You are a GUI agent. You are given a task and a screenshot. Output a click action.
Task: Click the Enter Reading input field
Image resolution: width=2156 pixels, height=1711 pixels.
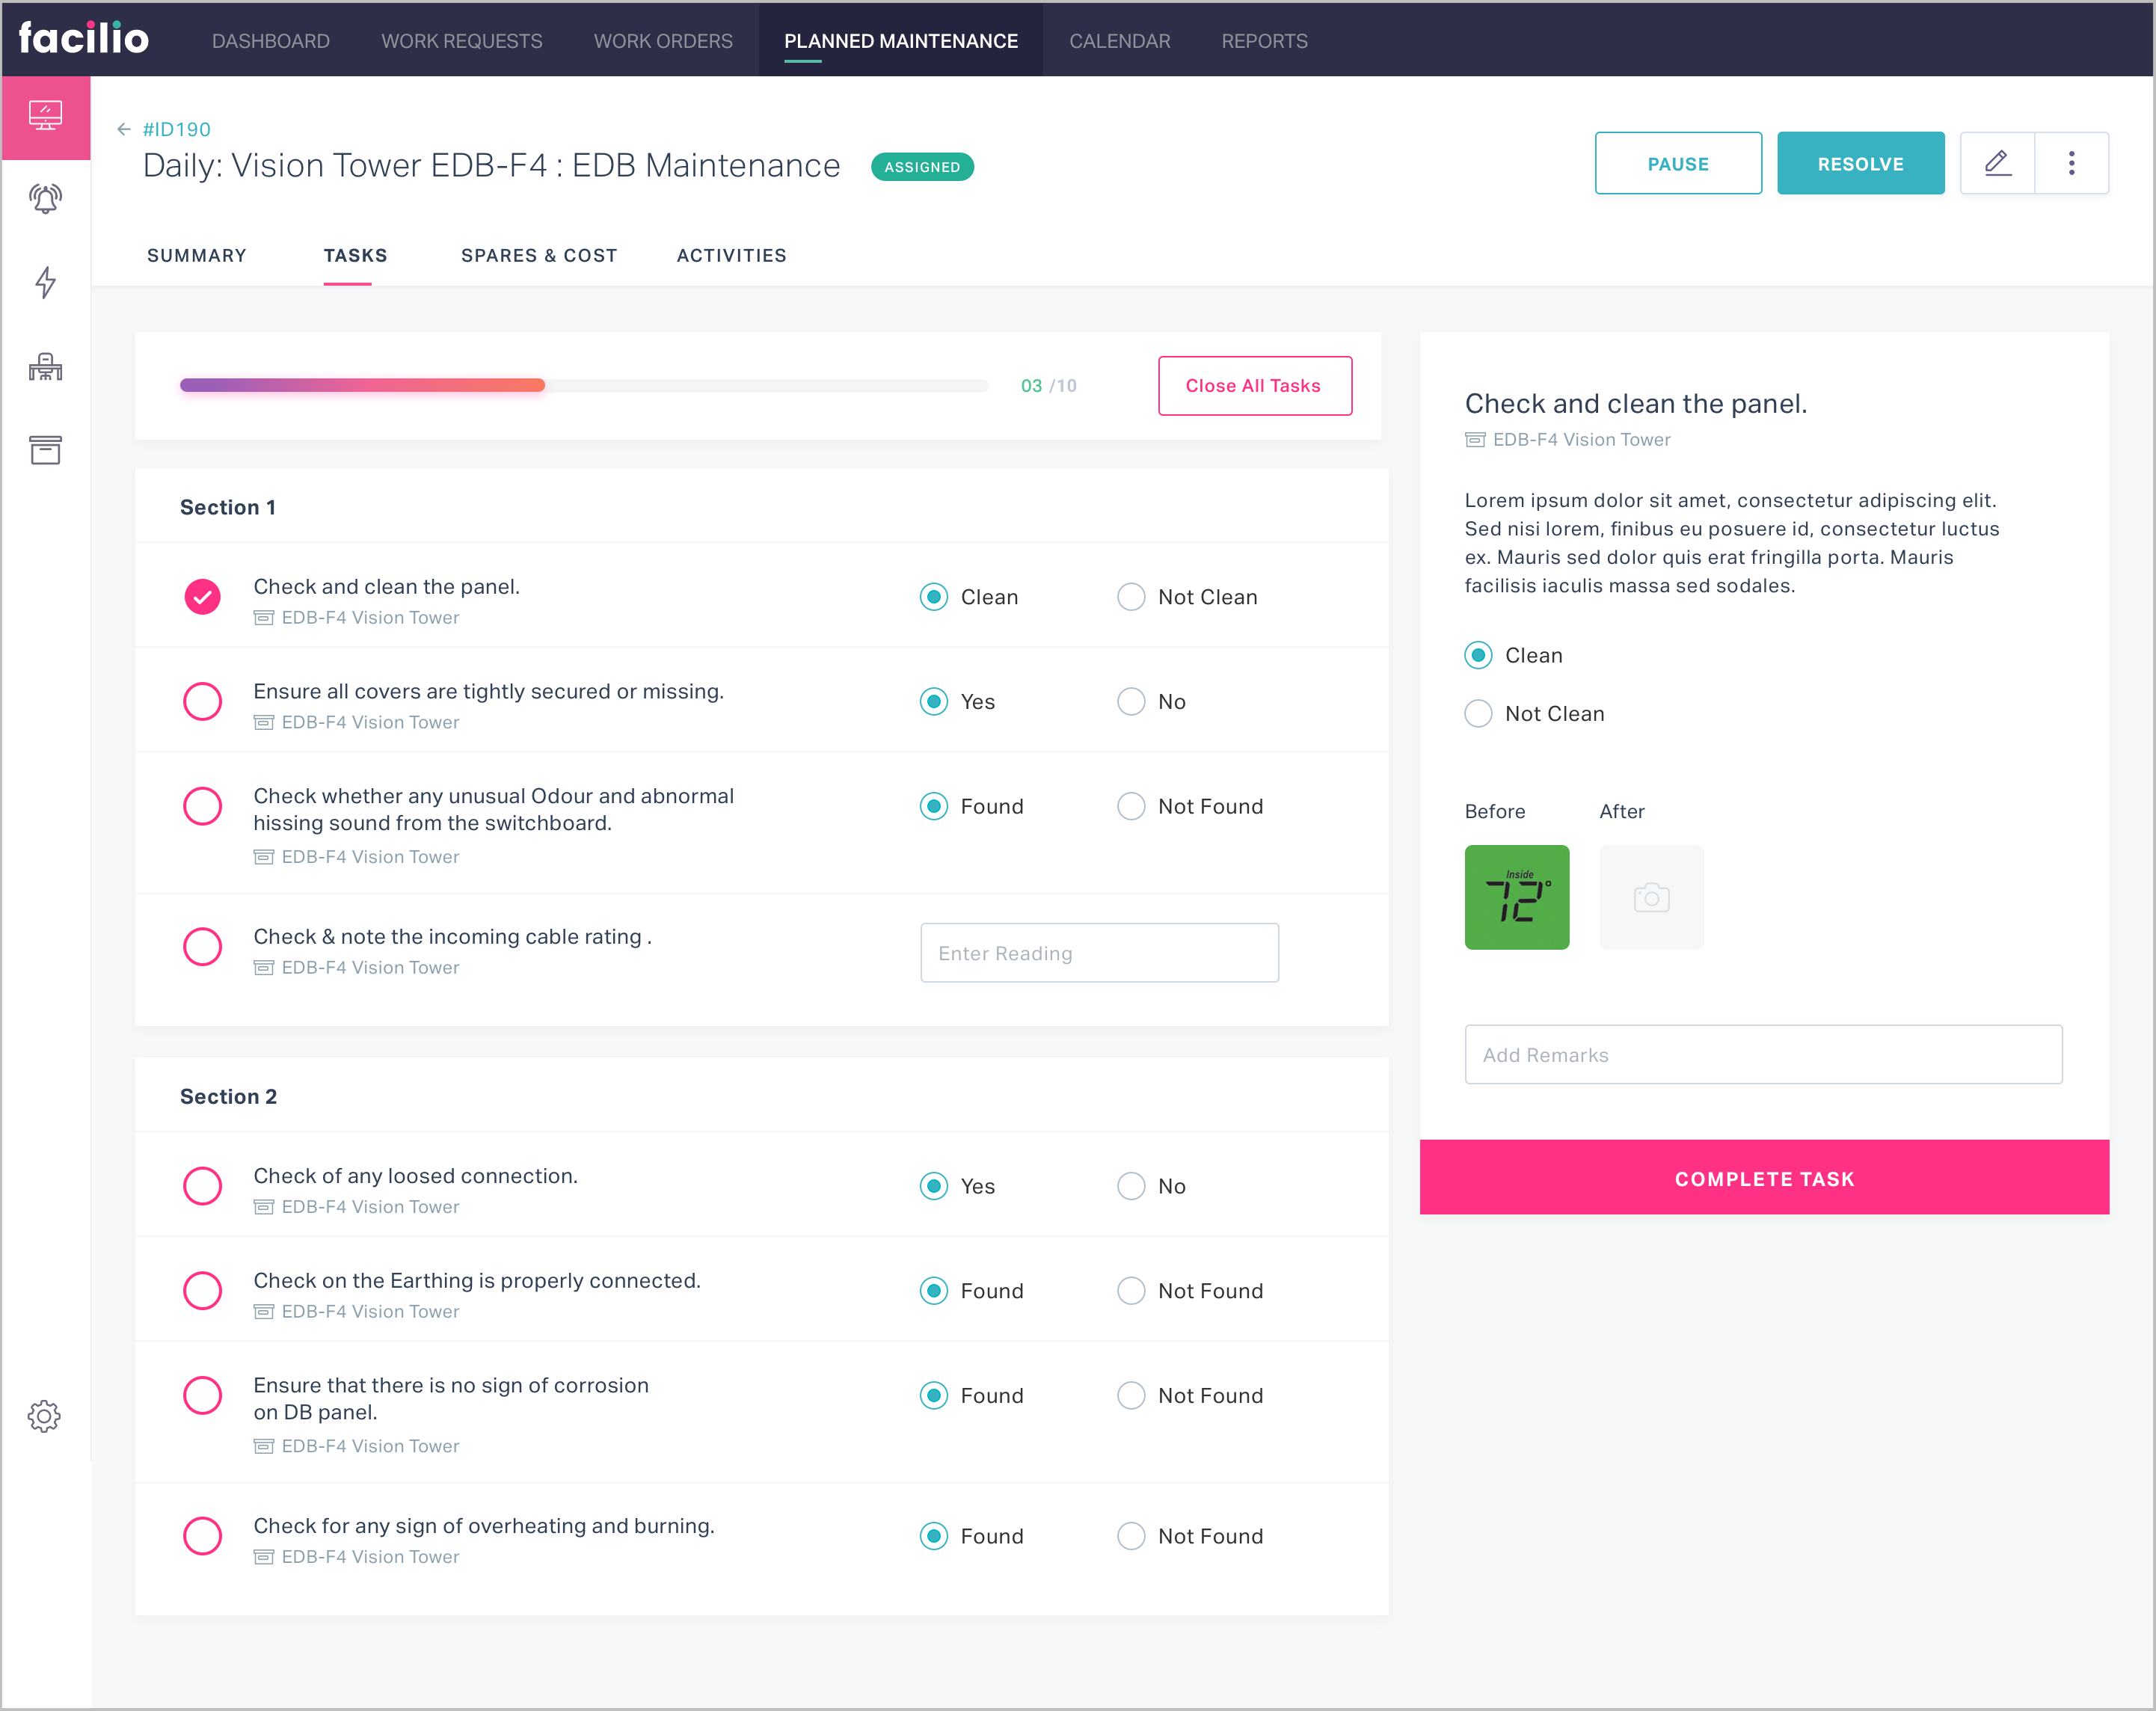(x=1099, y=953)
